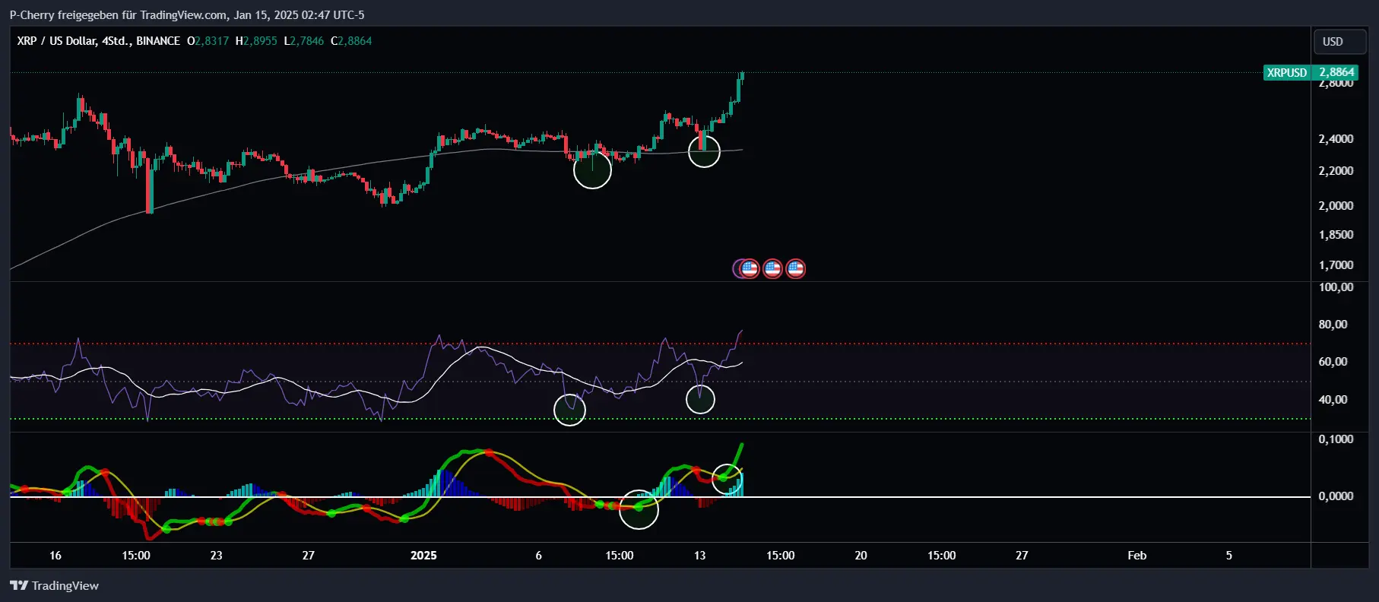Click the high value H2,8955
The width and height of the screenshot is (1379, 602).
click(x=256, y=41)
